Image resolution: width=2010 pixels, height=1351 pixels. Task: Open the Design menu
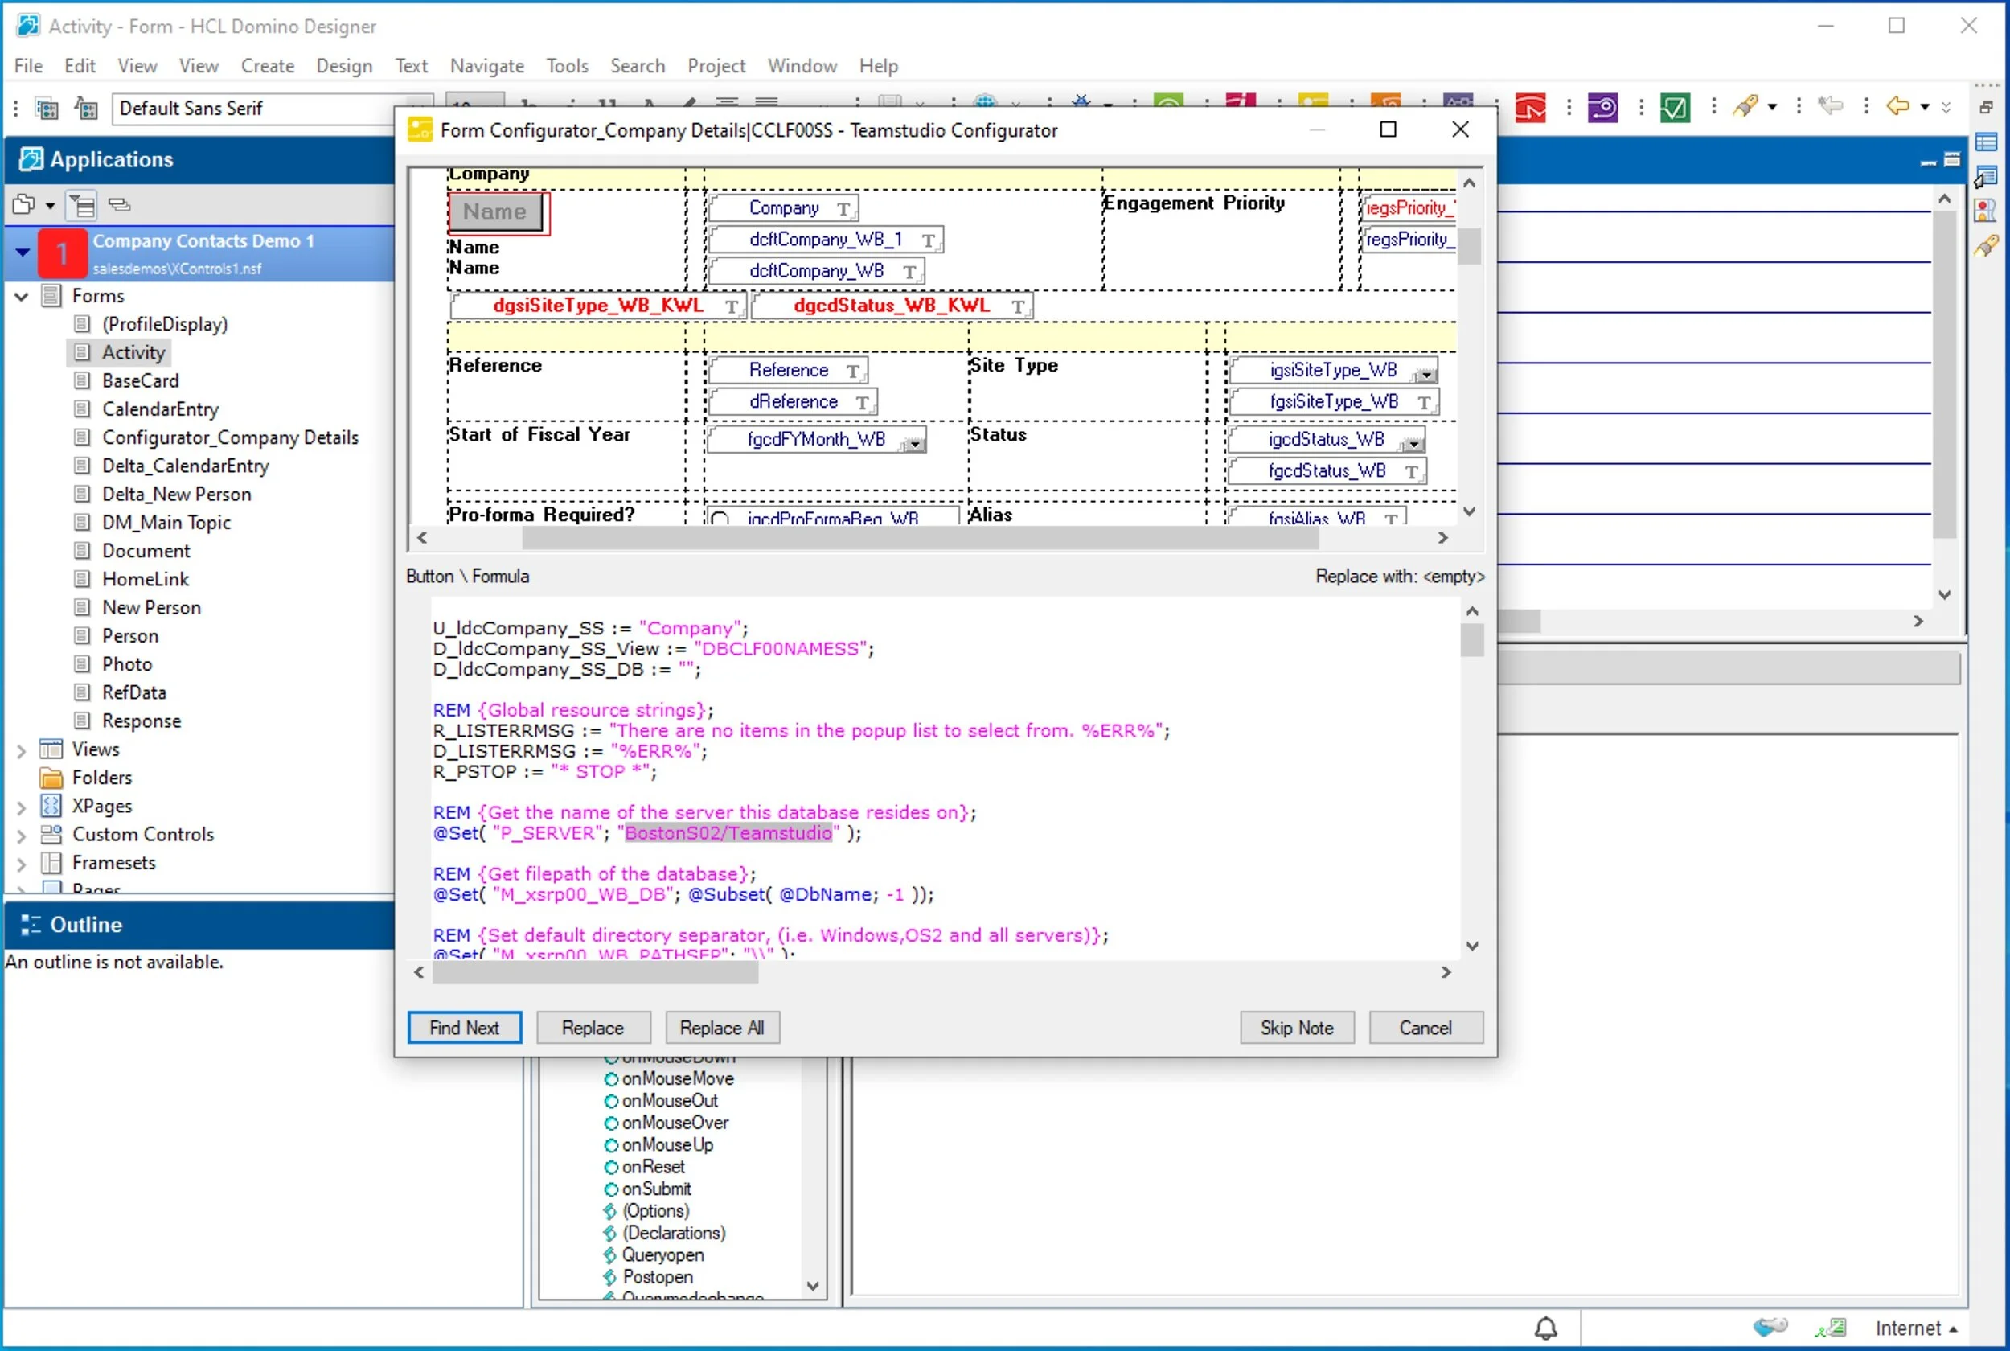point(343,65)
